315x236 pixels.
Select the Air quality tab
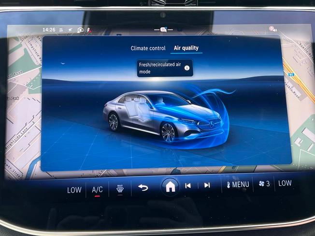point(186,48)
